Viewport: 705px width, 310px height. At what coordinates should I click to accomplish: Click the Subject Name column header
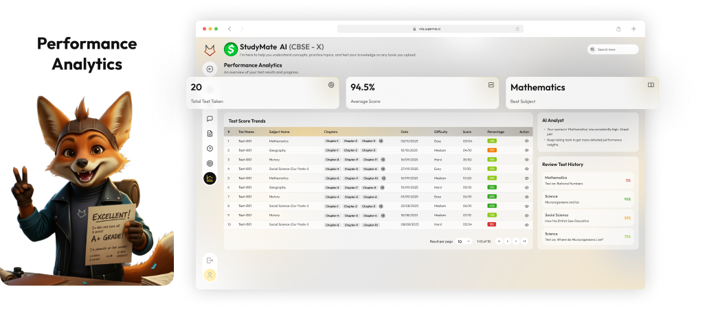pos(279,132)
